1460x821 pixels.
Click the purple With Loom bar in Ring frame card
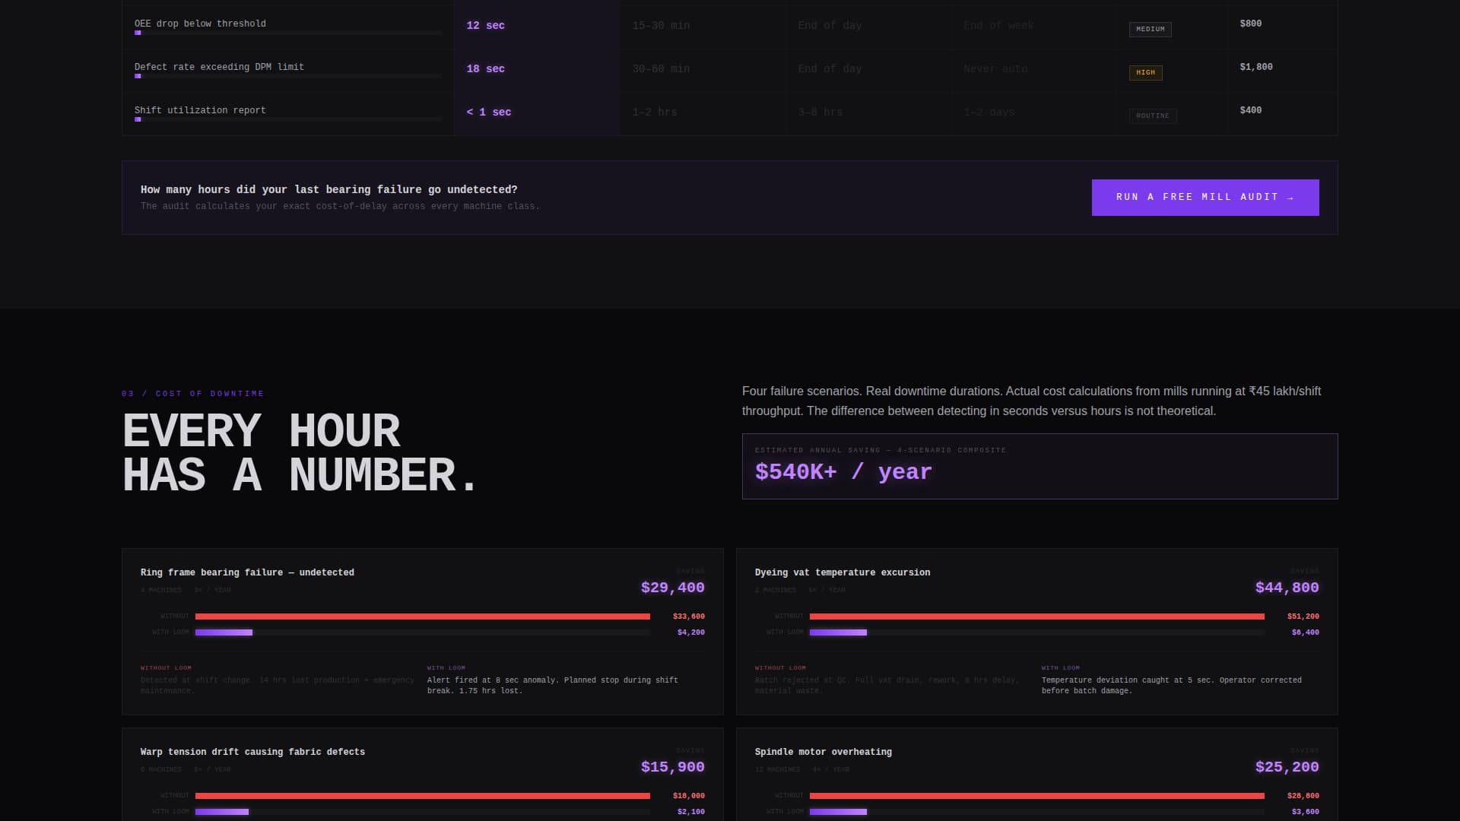coord(224,632)
